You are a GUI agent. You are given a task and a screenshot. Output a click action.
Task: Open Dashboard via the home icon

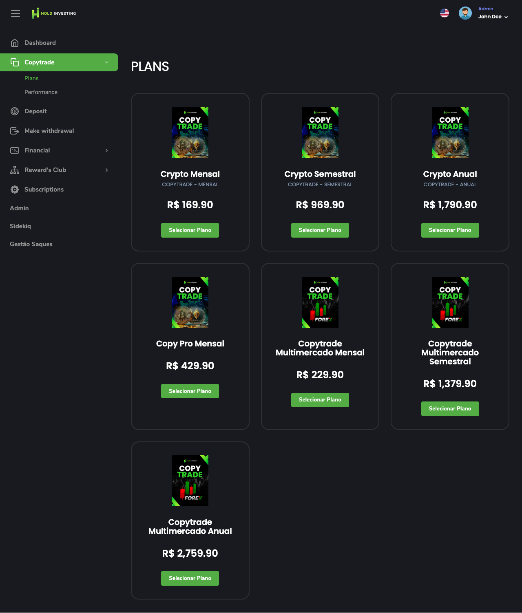[15, 43]
